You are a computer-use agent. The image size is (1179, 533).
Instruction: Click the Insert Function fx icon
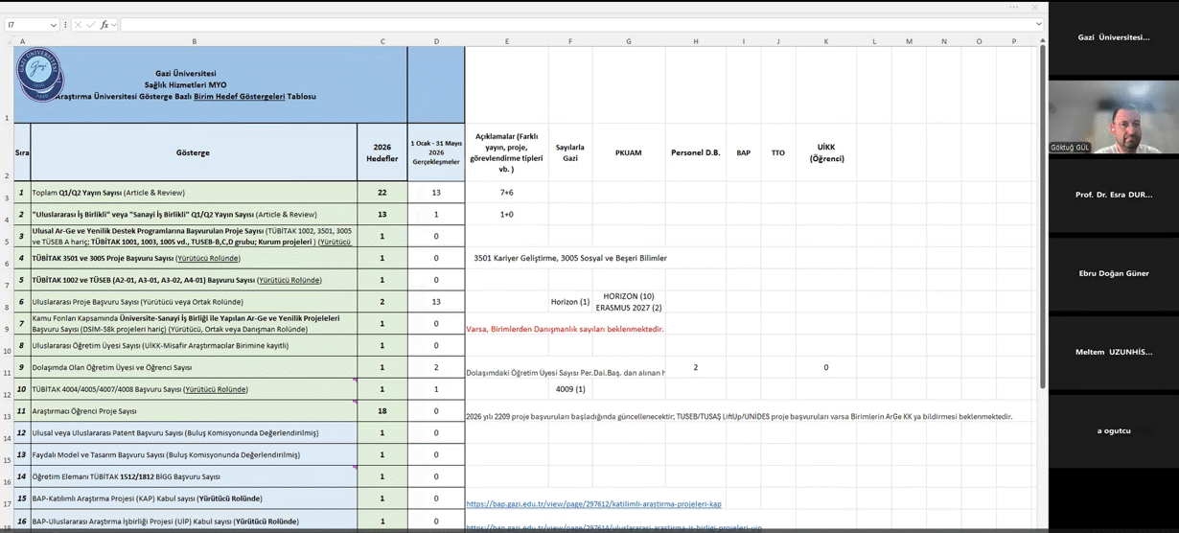point(104,25)
